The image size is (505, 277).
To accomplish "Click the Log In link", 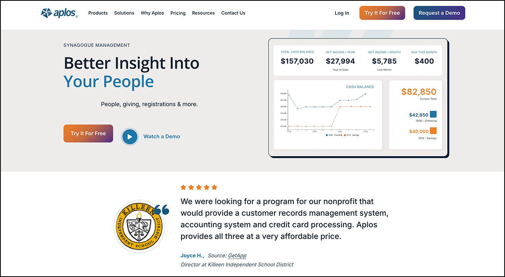I will (342, 13).
